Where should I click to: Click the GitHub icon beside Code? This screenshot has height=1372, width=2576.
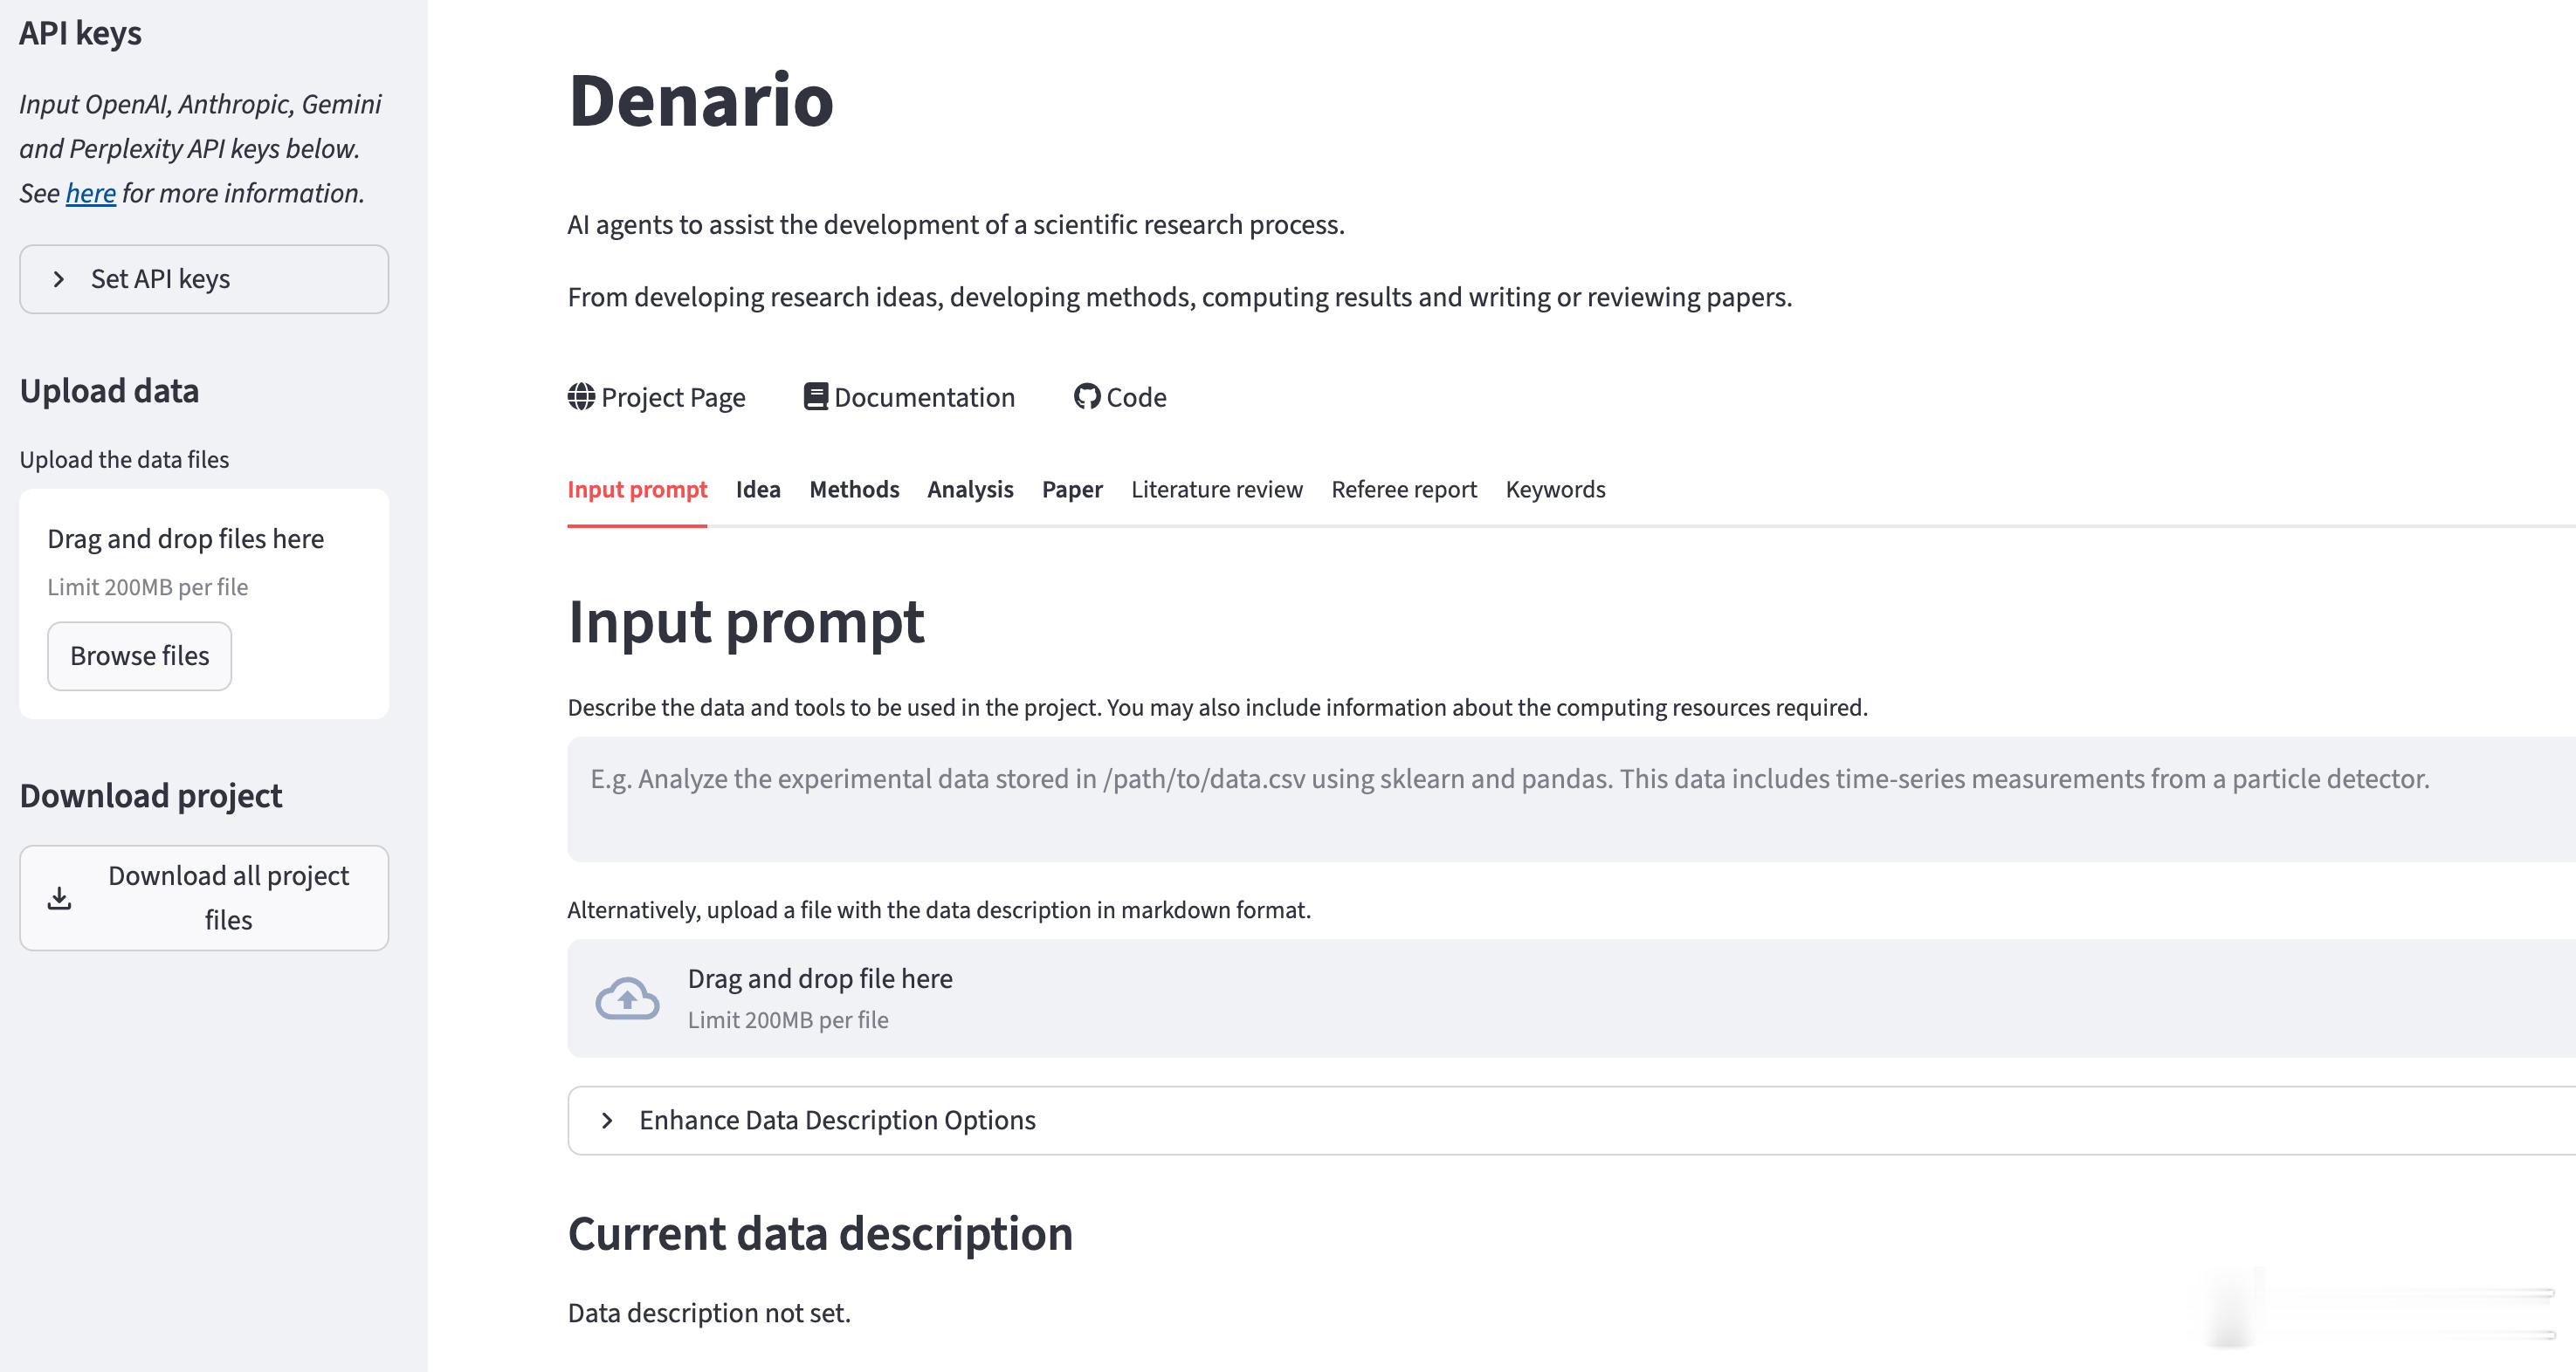pos(1086,397)
